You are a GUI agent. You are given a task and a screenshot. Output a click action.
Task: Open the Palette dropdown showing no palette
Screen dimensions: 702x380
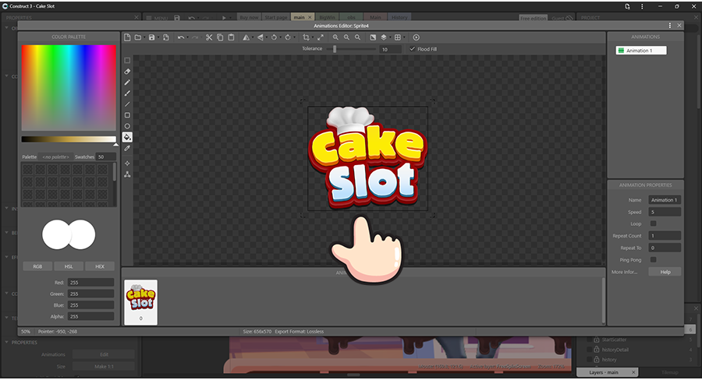click(55, 157)
